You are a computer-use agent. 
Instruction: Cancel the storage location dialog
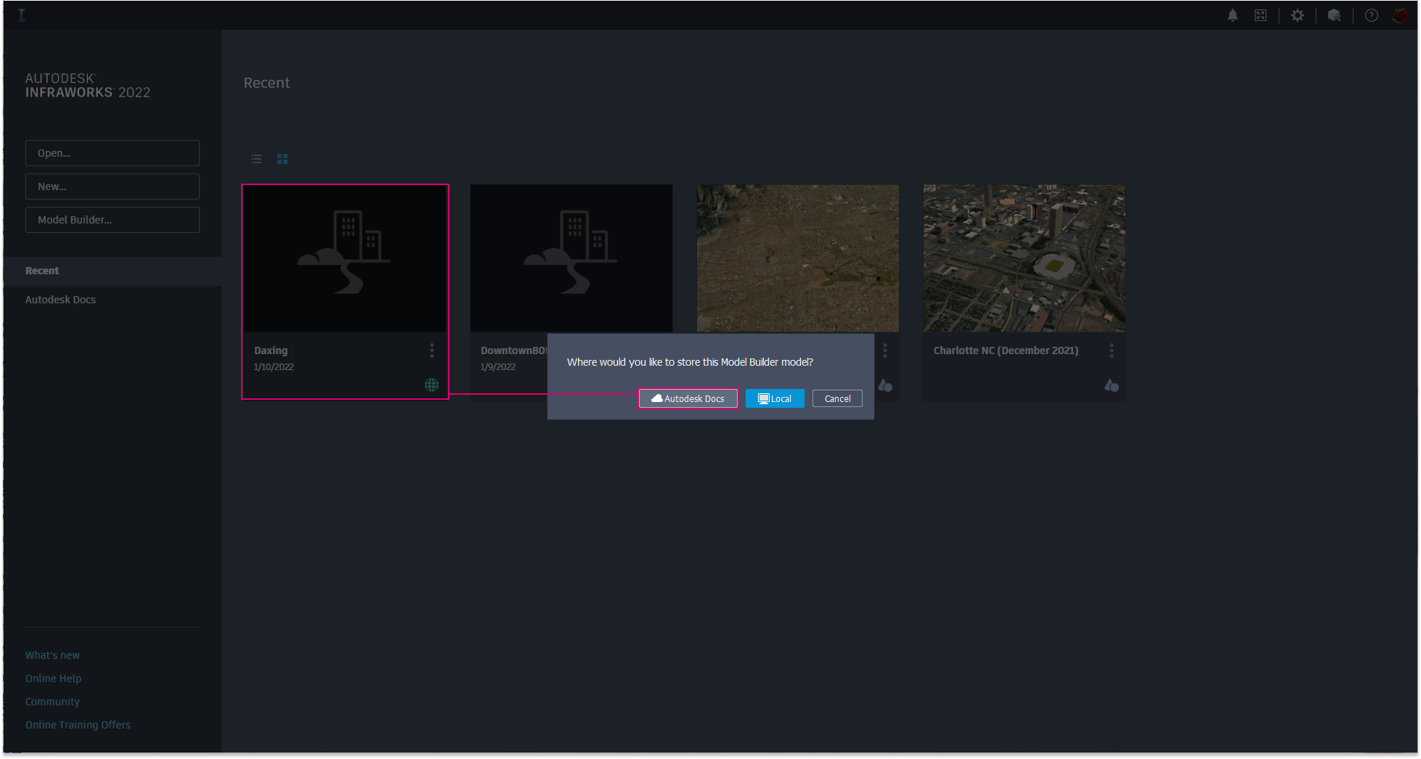pos(837,398)
